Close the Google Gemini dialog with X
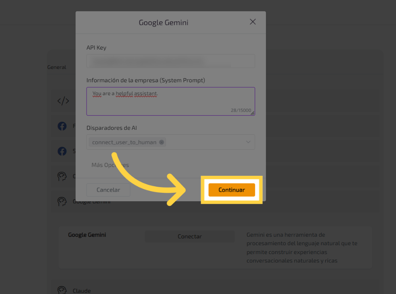The width and height of the screenshot is (396, 294). pos(253,22)
